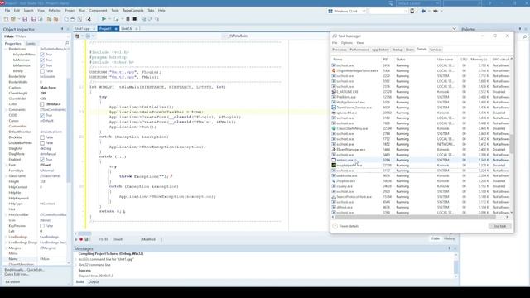Toggle biSystemMenu checkbox
Screen dimensions: 530x298
[x=42, y=55]
